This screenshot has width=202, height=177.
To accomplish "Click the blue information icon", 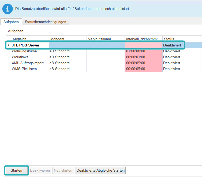I will 8,9.
